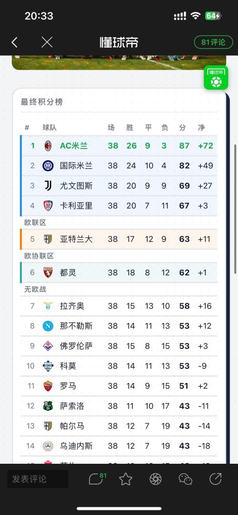The width and height of the screenshot is (238, 515).
Task: Share via WeChat icon
Action: coord(185,479)
